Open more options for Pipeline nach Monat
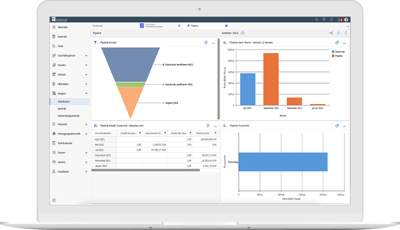Image resolution: width=400 pixels, height=230 pixels. (344, 43)
